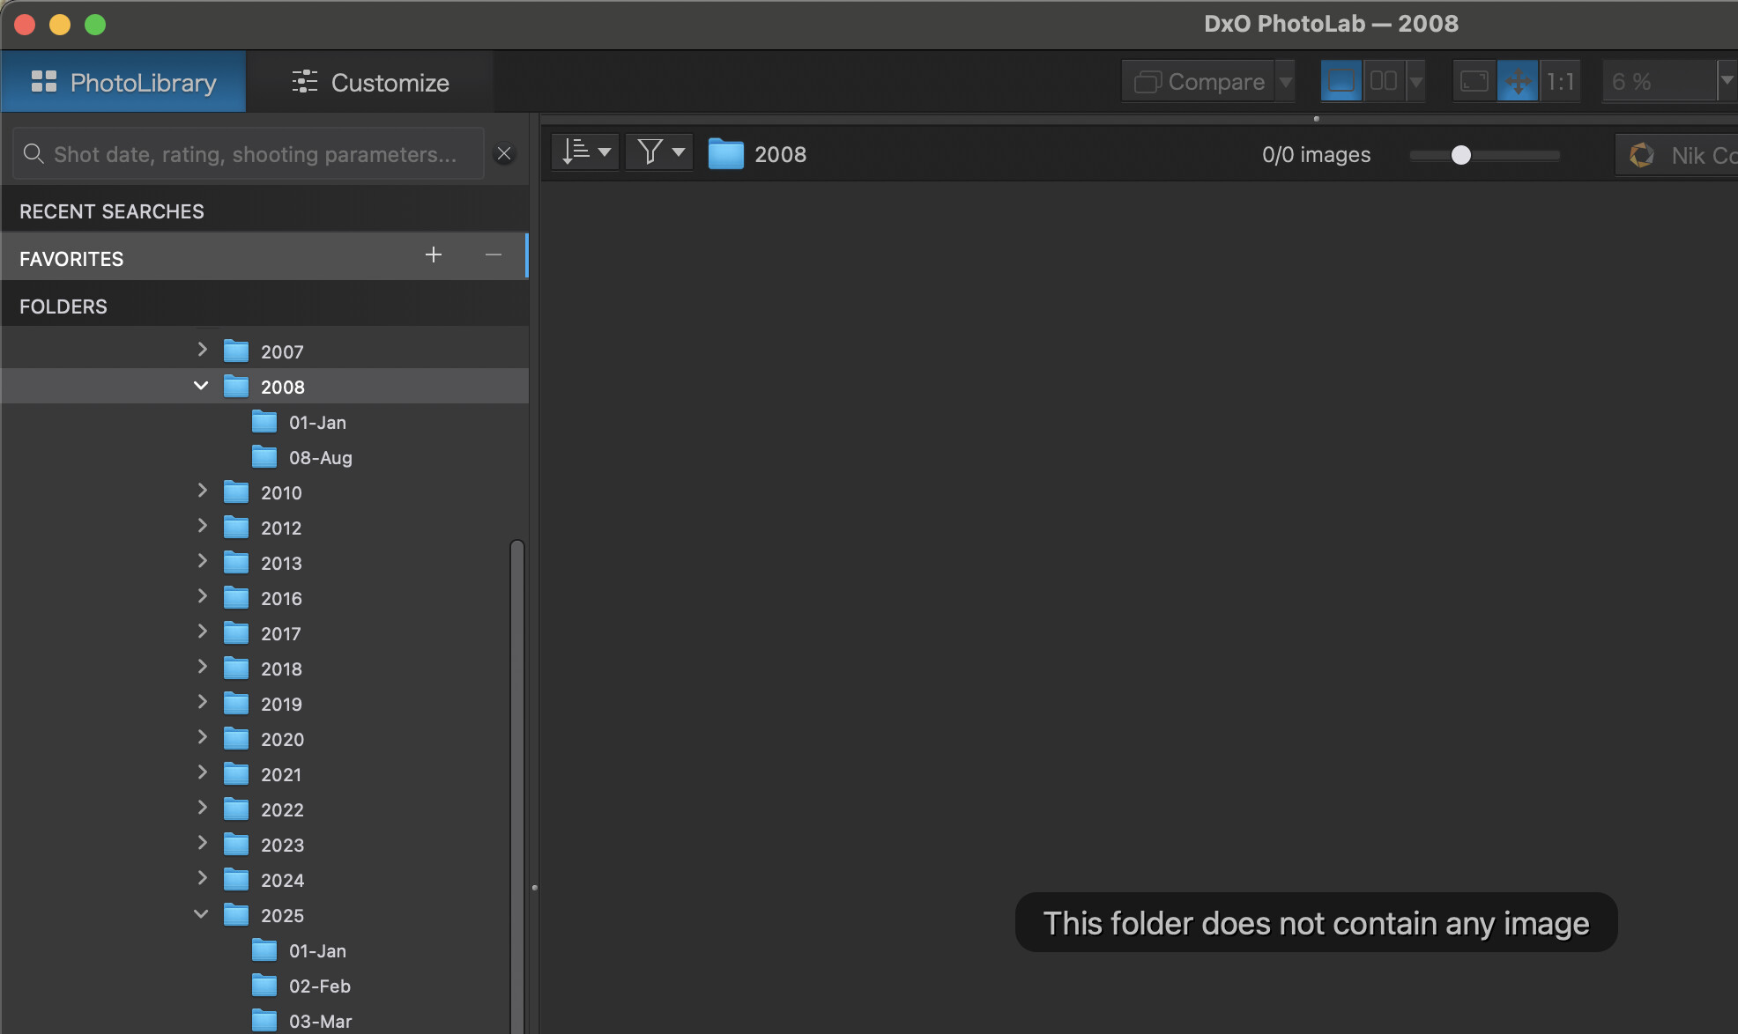Activate the move/pan tool icon

coord(1518,82)
